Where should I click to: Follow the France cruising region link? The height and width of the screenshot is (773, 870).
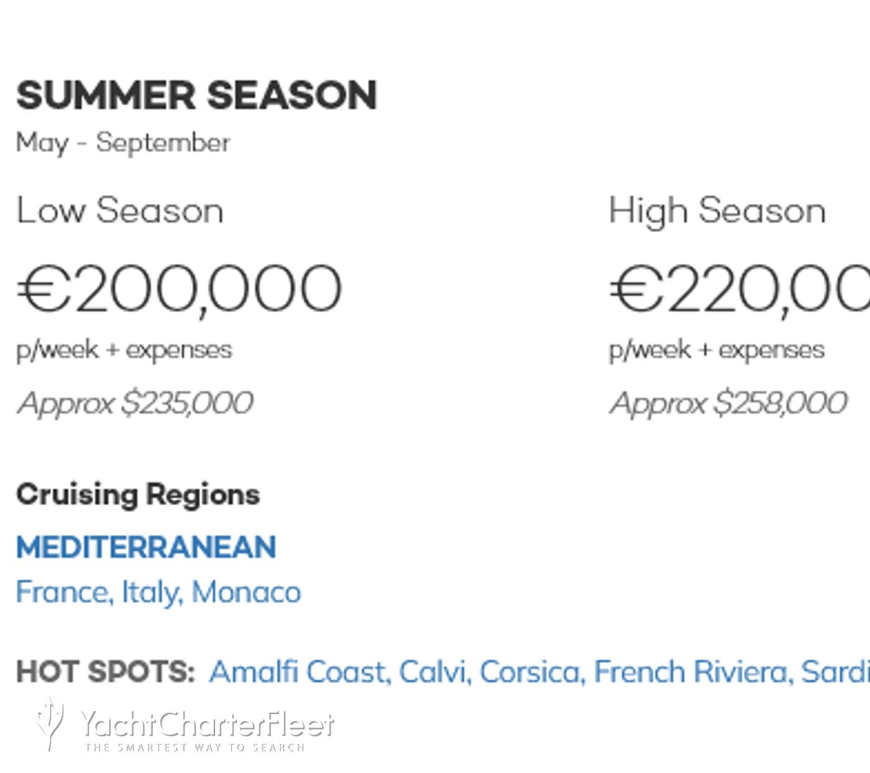(63, 592)
